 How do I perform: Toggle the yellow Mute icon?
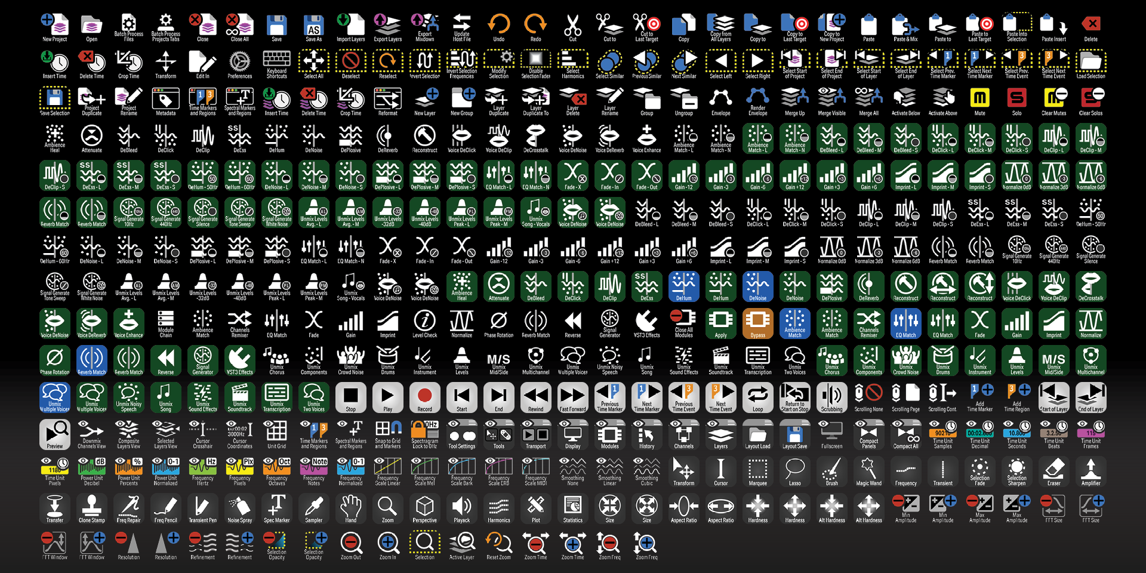coord(979,101)
